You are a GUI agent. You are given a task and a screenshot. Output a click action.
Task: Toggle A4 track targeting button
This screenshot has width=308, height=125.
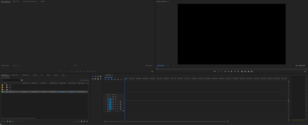click(x=110, y=109)
